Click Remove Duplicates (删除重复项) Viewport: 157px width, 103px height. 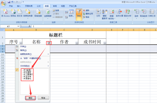click(105, 14)
